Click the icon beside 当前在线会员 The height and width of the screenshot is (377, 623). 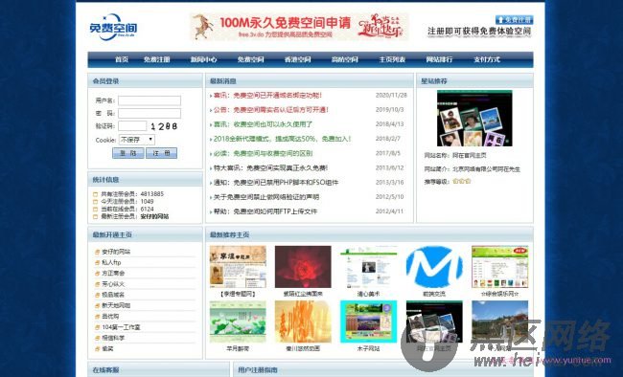coord(95,210)
